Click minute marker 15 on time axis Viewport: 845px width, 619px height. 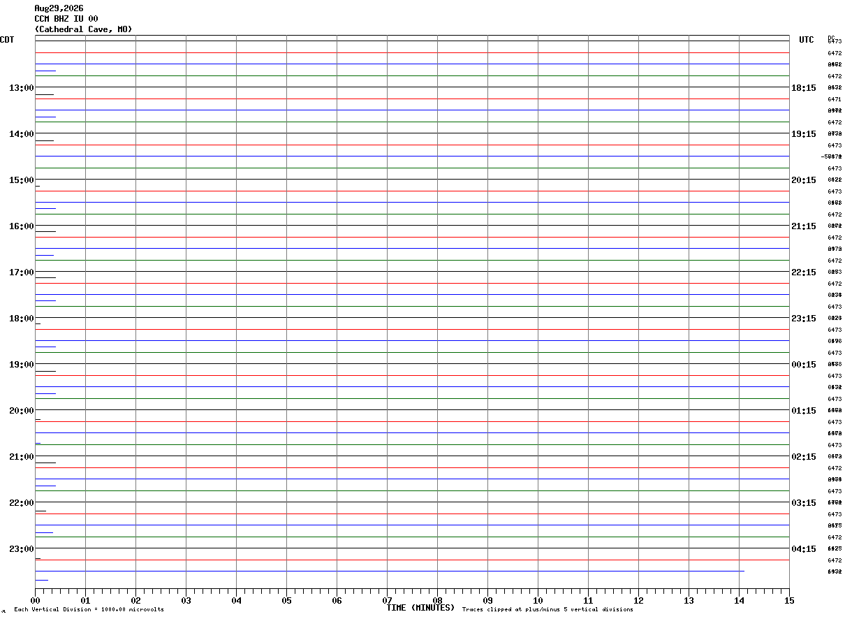tap(789, 600)
